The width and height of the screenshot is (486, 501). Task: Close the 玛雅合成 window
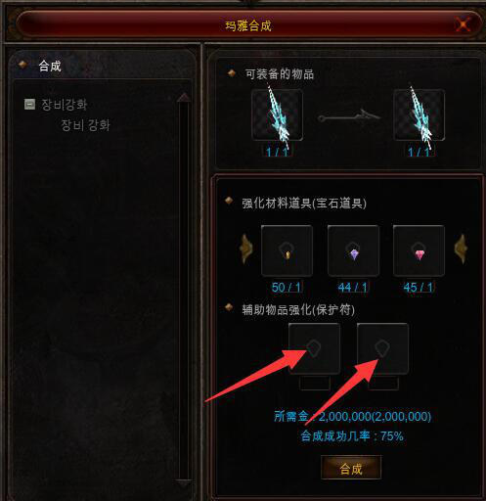click(x=463, y=24)
